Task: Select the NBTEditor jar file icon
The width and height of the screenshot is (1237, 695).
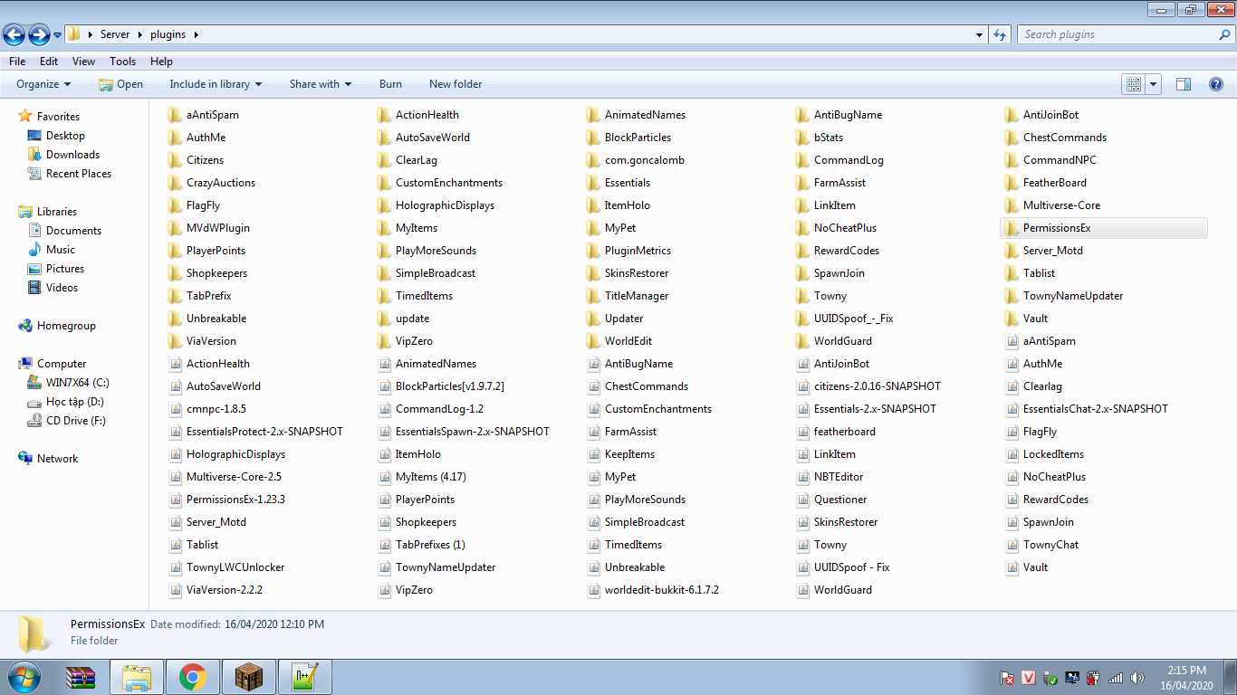Action: coord(802,477)
